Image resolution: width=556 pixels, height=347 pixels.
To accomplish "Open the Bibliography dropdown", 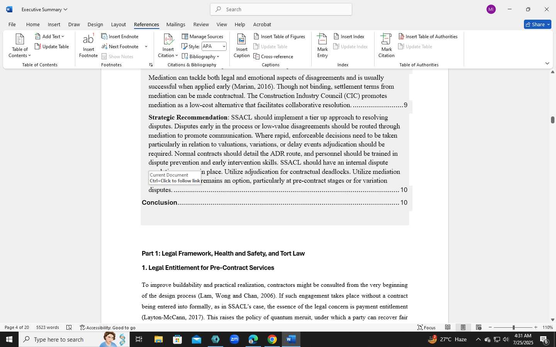I will click(201, 56).
